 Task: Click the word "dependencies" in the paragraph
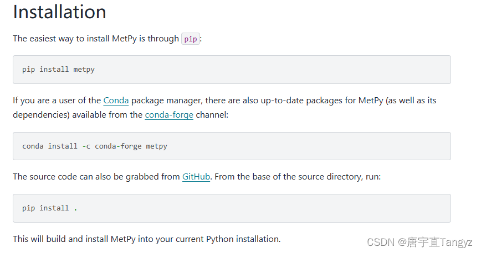[39, 115]
